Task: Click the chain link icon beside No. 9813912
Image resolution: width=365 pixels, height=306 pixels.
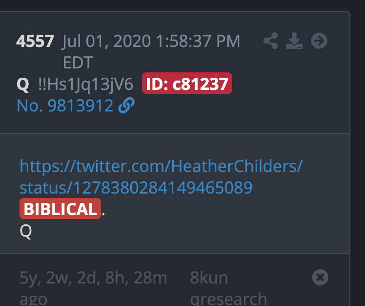Action: click(x=126, y=106)
